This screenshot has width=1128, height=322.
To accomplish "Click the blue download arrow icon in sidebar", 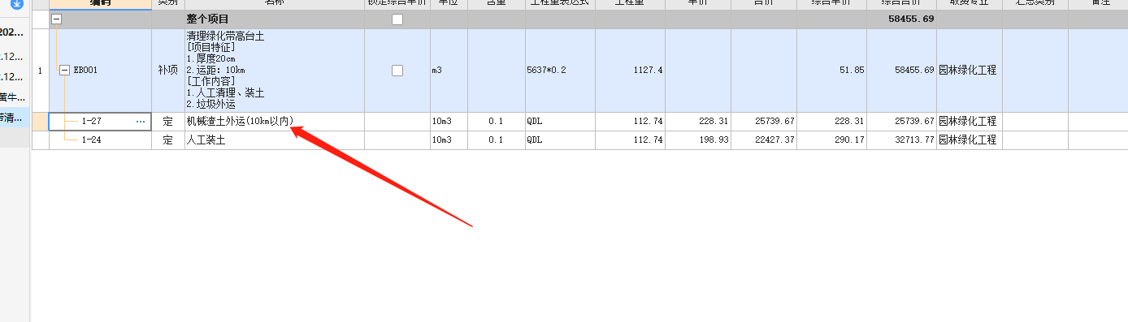I will tap(16, 3).
